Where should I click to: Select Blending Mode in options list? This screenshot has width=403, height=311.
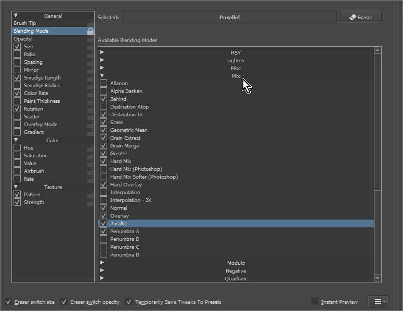click(53, 31)
